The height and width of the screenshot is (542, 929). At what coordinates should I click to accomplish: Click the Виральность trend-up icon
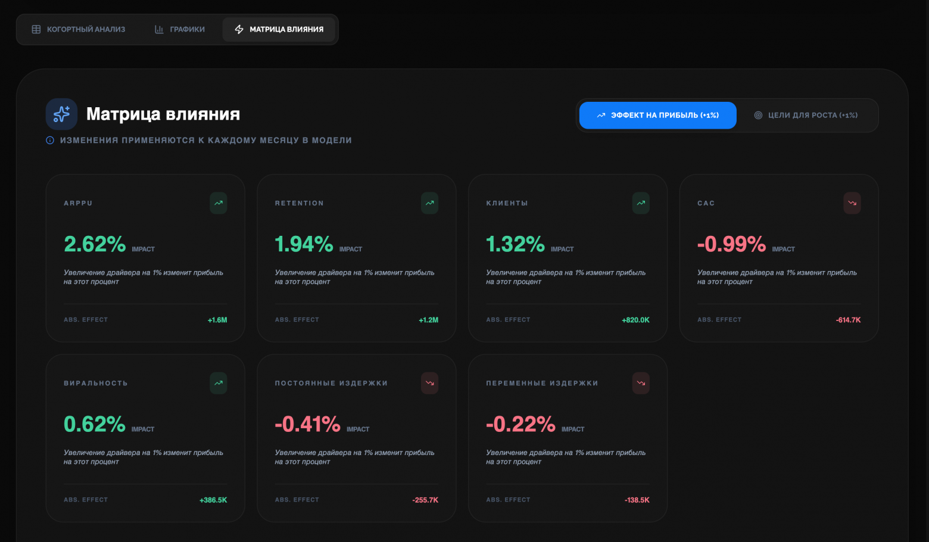[219, 383]
